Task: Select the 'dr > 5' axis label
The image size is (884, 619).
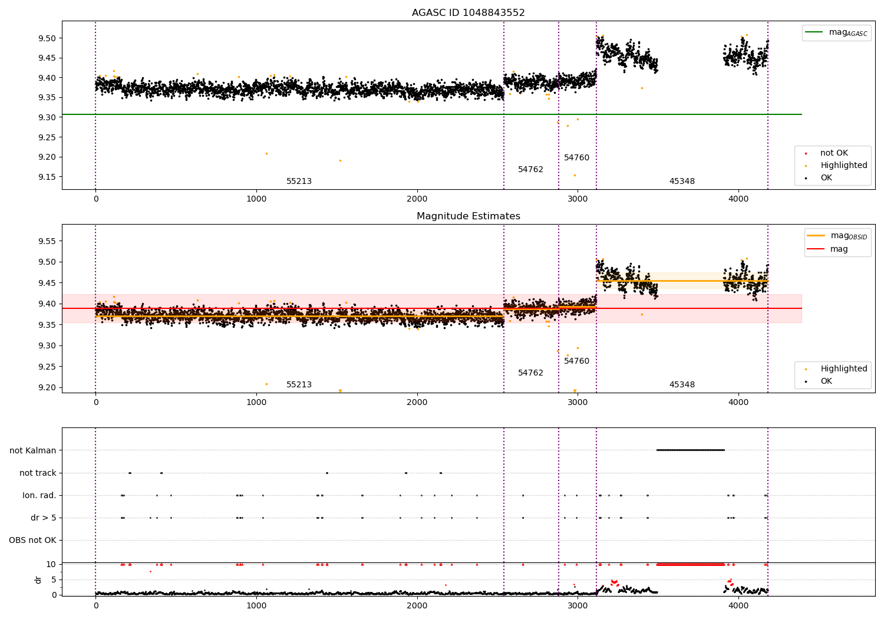Action: coord(44,518)
